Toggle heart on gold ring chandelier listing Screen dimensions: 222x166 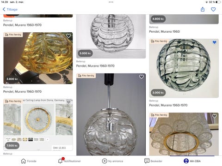point(215,116)
